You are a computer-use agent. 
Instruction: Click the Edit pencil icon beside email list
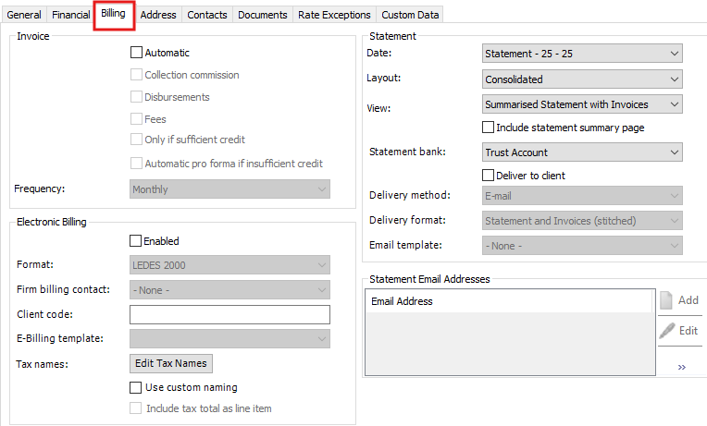[667, 331]
